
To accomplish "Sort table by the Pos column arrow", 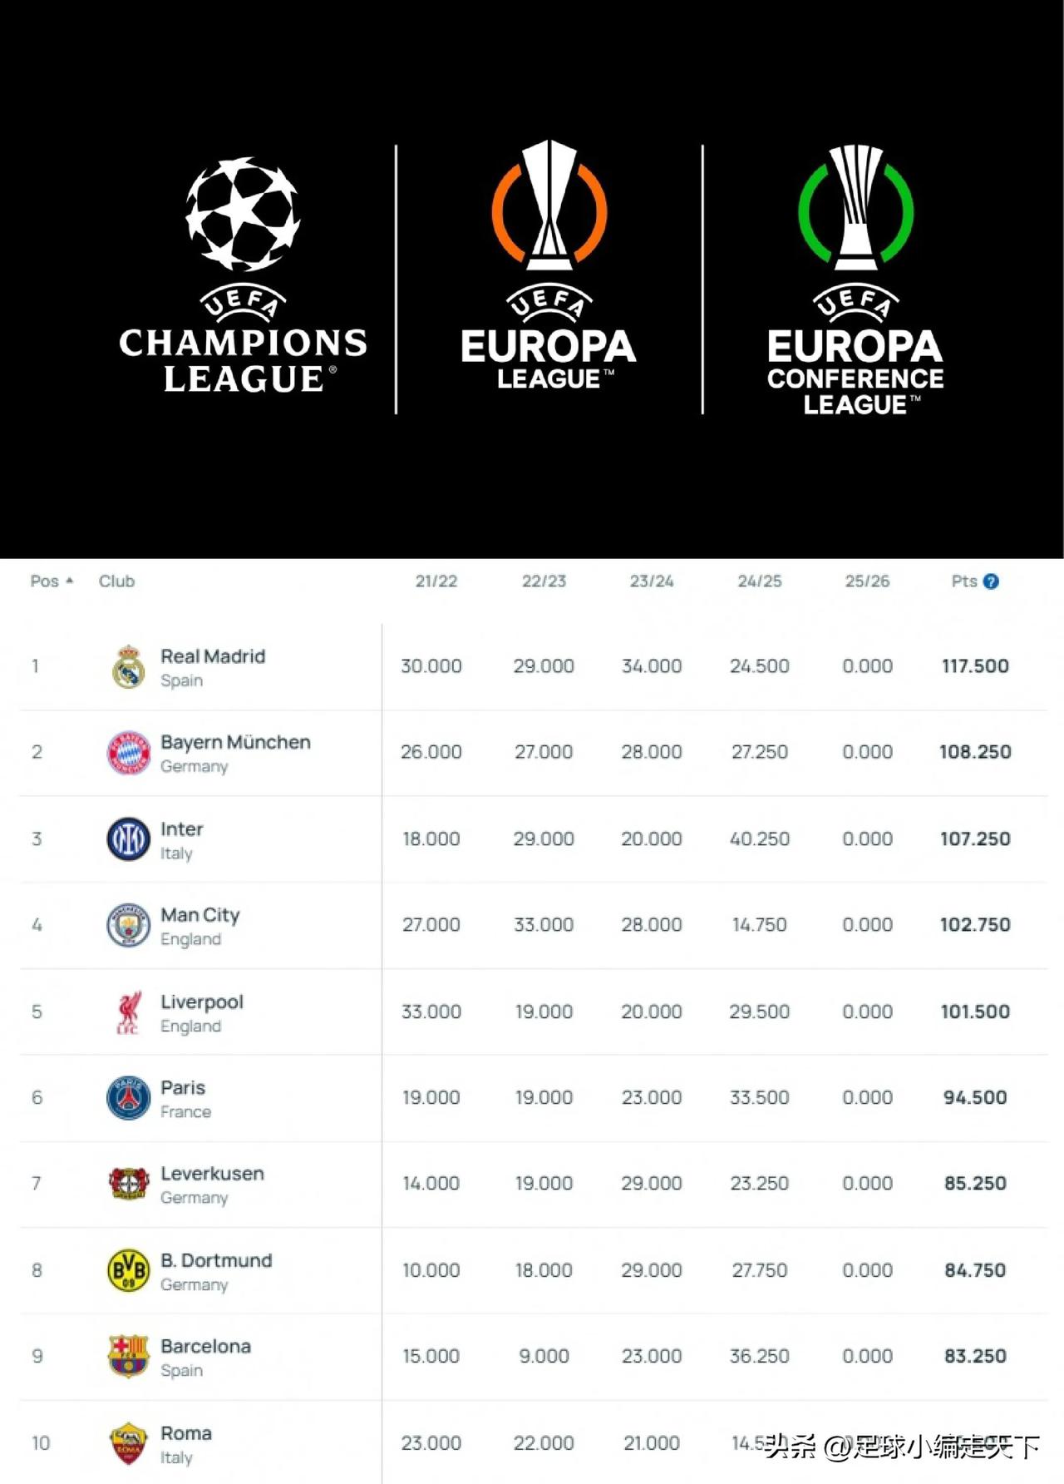I will pyautogui.click(x=70, y=581).
